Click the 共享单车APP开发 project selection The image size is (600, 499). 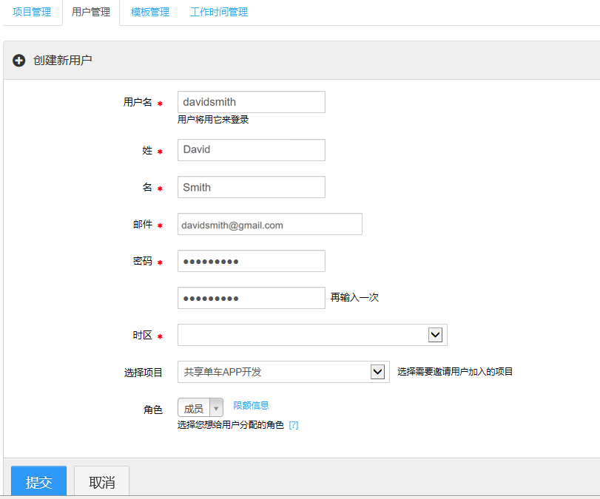[272, 372]
